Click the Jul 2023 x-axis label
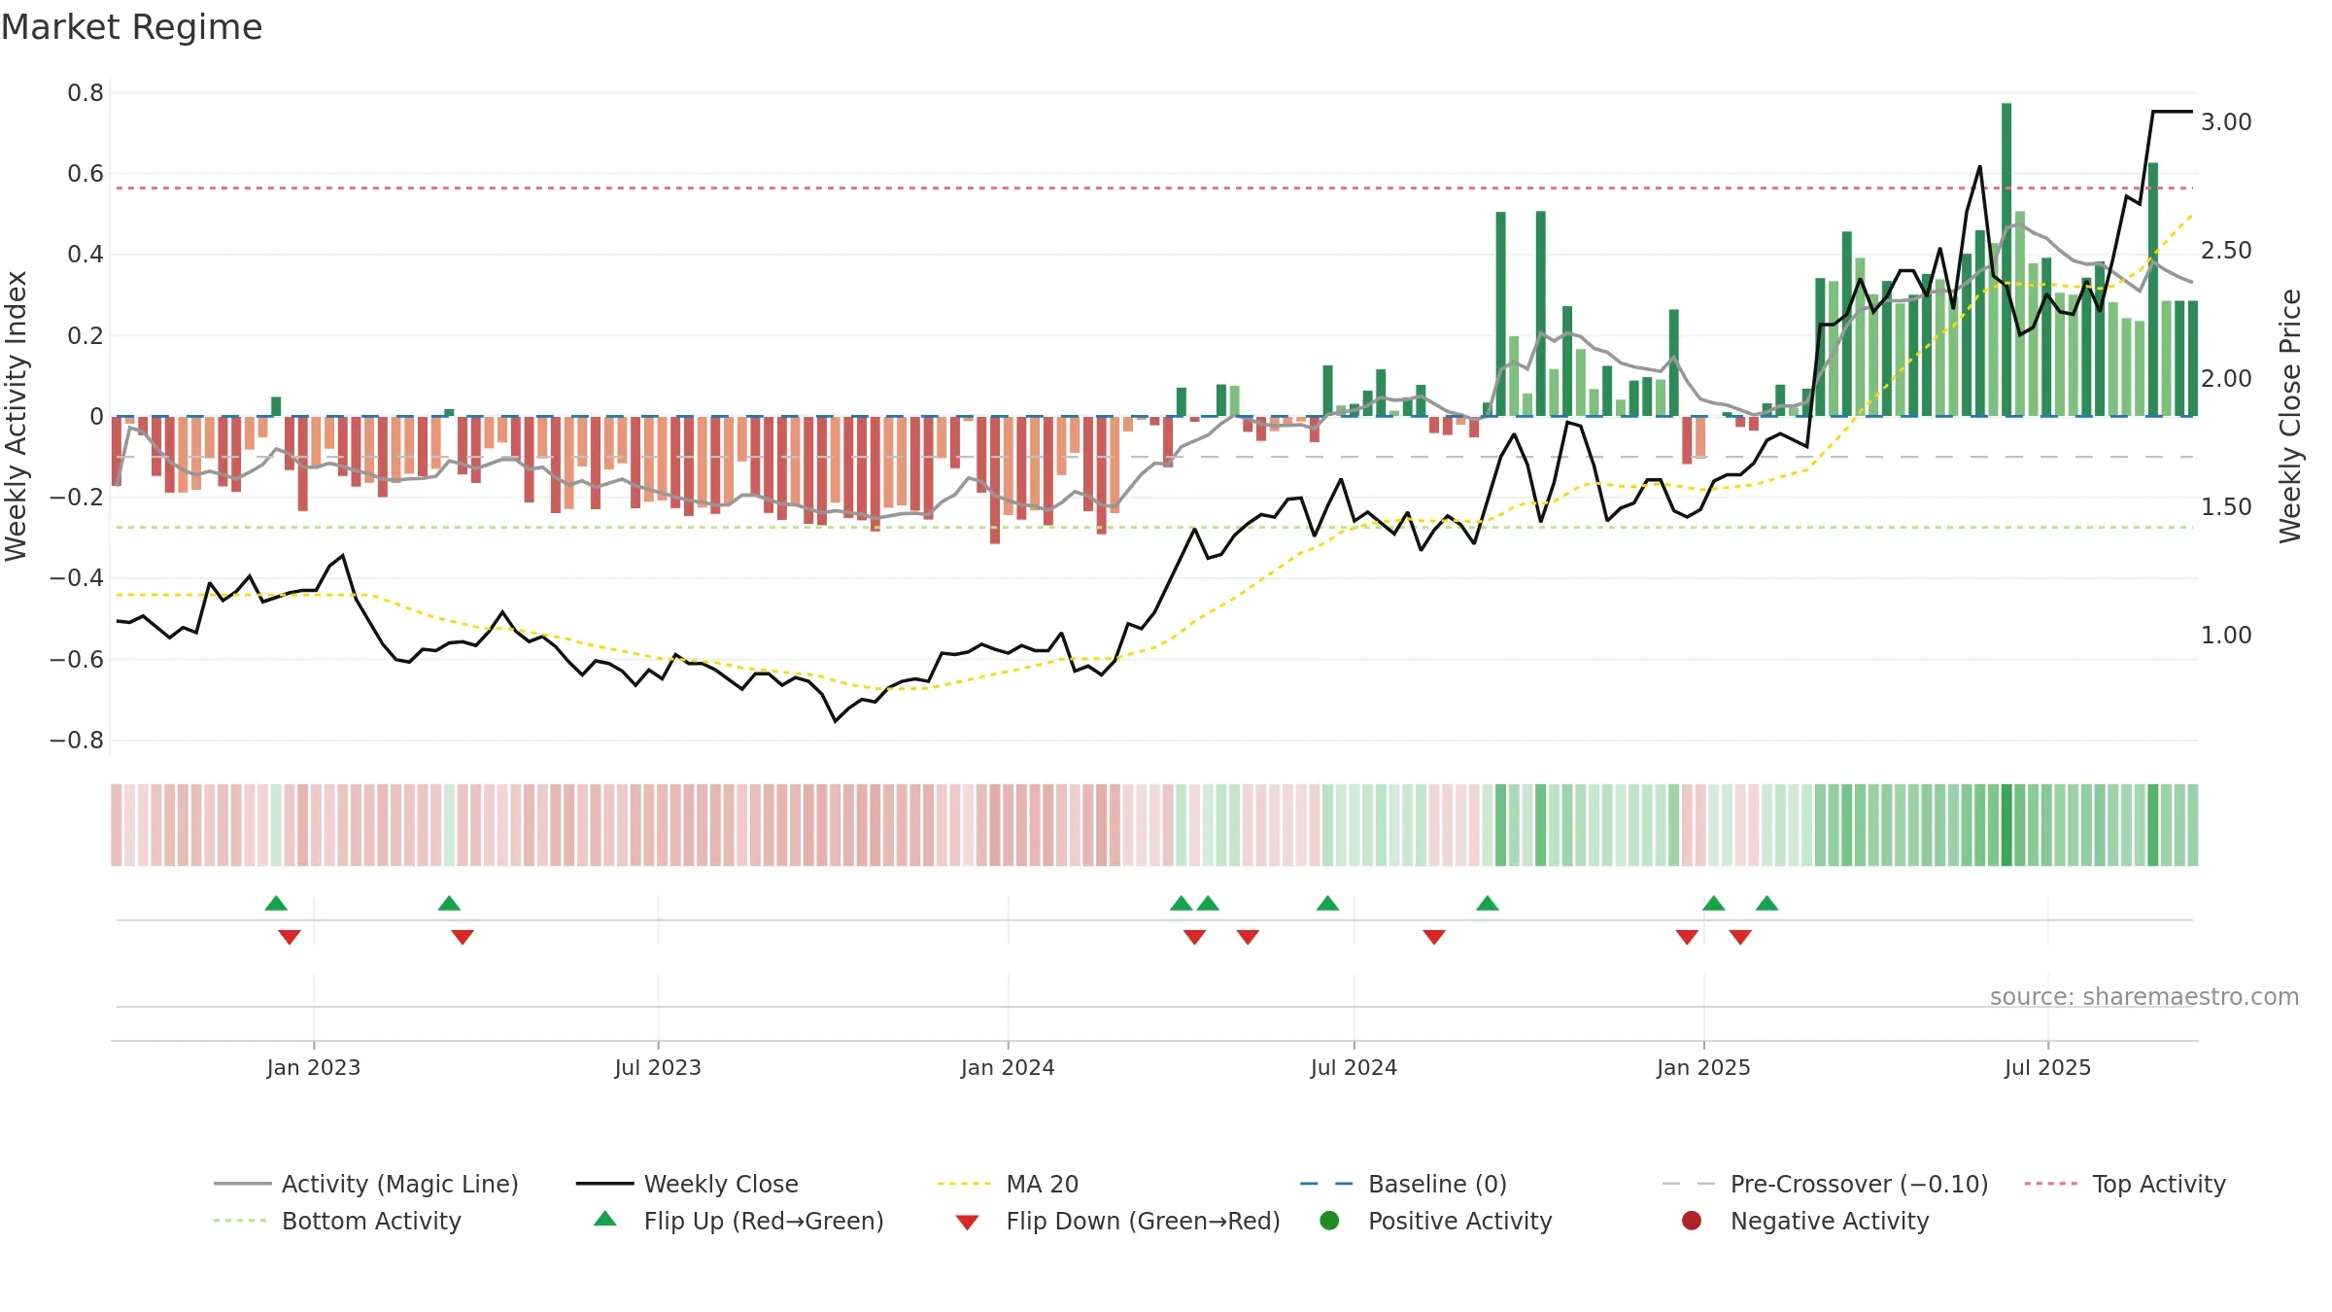Image resolution: width=2332 pixels, height=1312 pixels. click(x=658, y=1067)
